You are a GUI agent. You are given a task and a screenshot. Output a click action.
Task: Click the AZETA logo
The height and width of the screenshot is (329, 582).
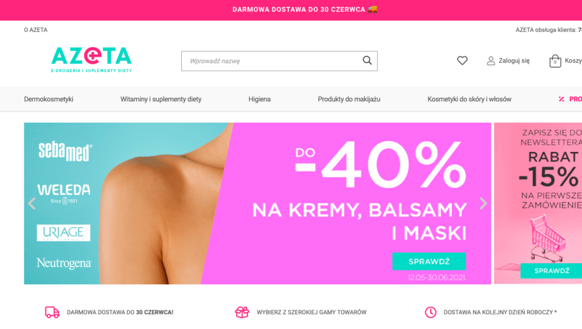pyautogui.click(x=92, y=60)
